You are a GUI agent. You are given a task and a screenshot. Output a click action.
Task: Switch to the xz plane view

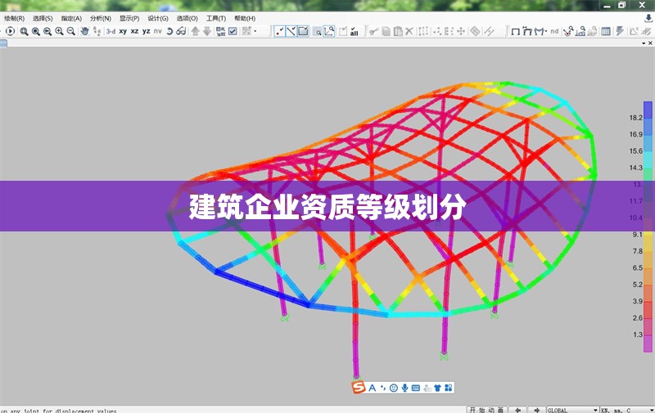(x=134, y=31)
